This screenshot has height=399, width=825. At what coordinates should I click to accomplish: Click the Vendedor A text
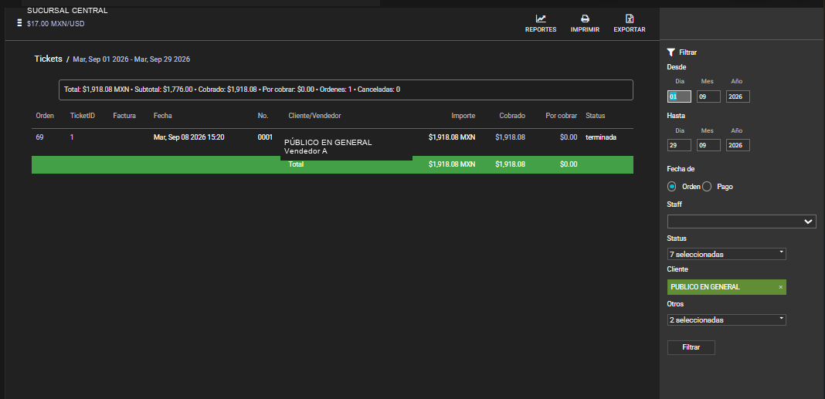[305, 151]
